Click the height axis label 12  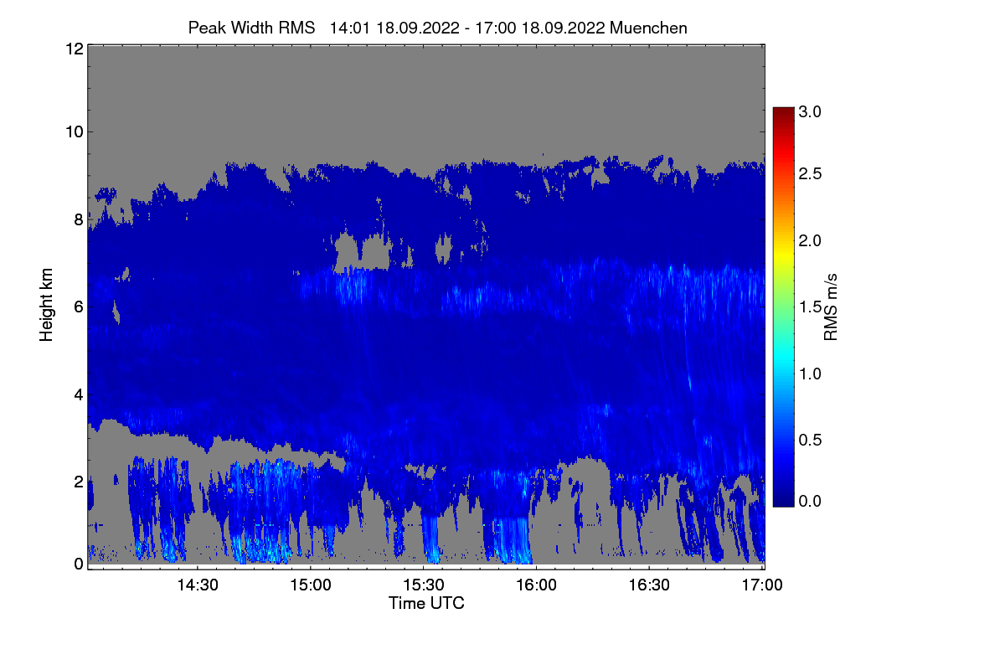point(73,49)
